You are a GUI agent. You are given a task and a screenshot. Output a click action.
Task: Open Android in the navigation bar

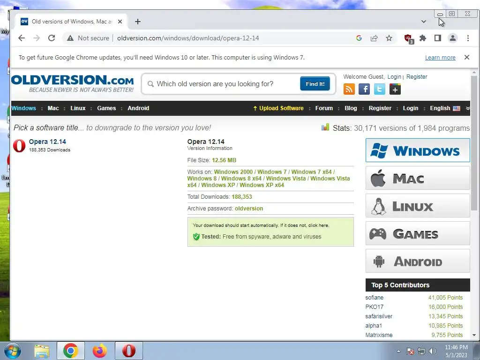point(138,108)
